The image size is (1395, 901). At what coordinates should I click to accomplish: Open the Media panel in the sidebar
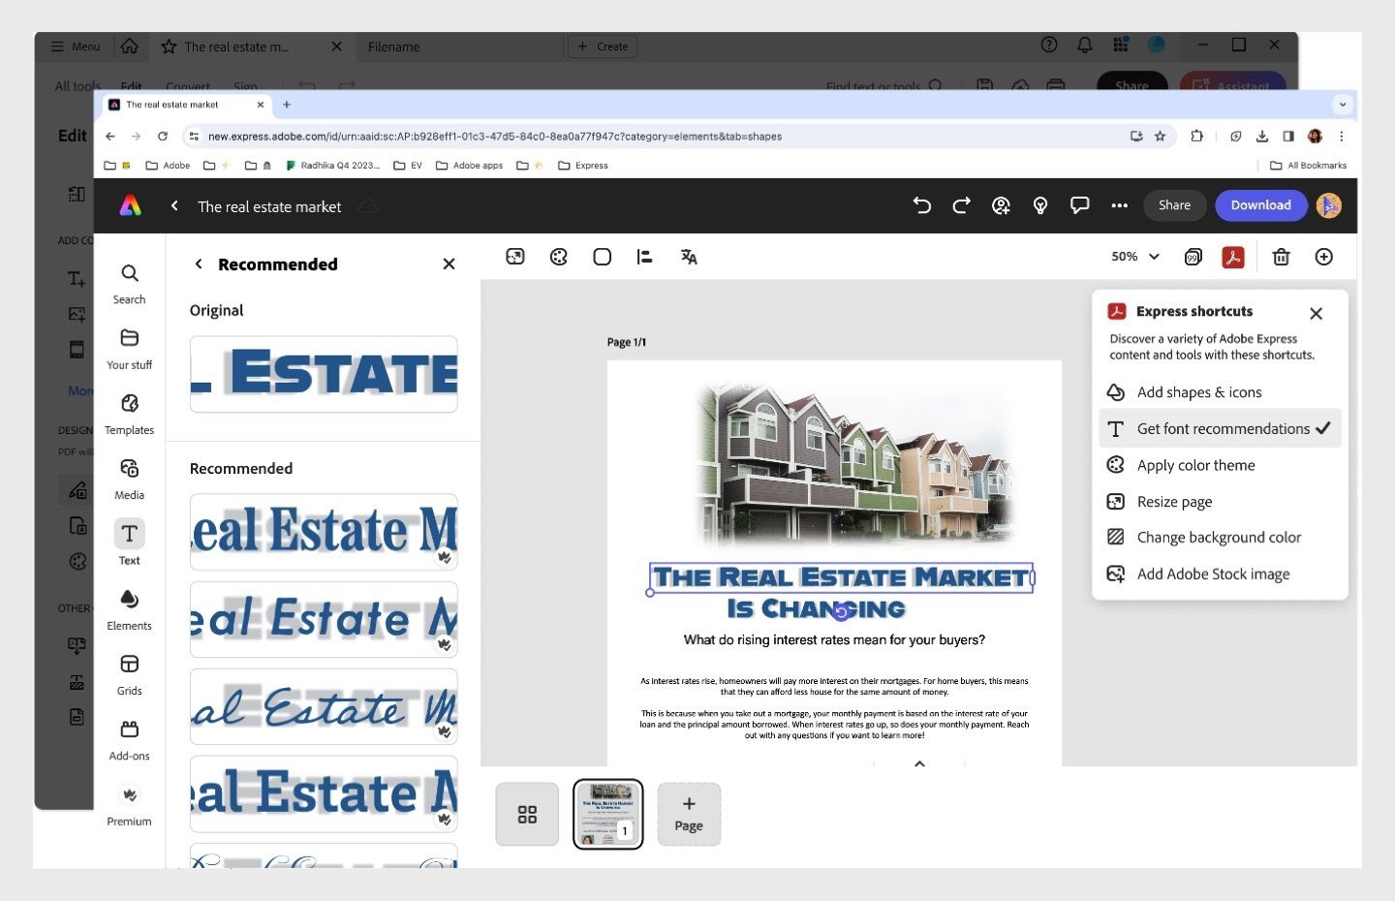pyautogui.click(x=129, y=475)
